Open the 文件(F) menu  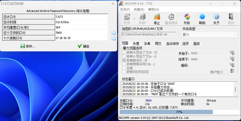coord(125,10)
